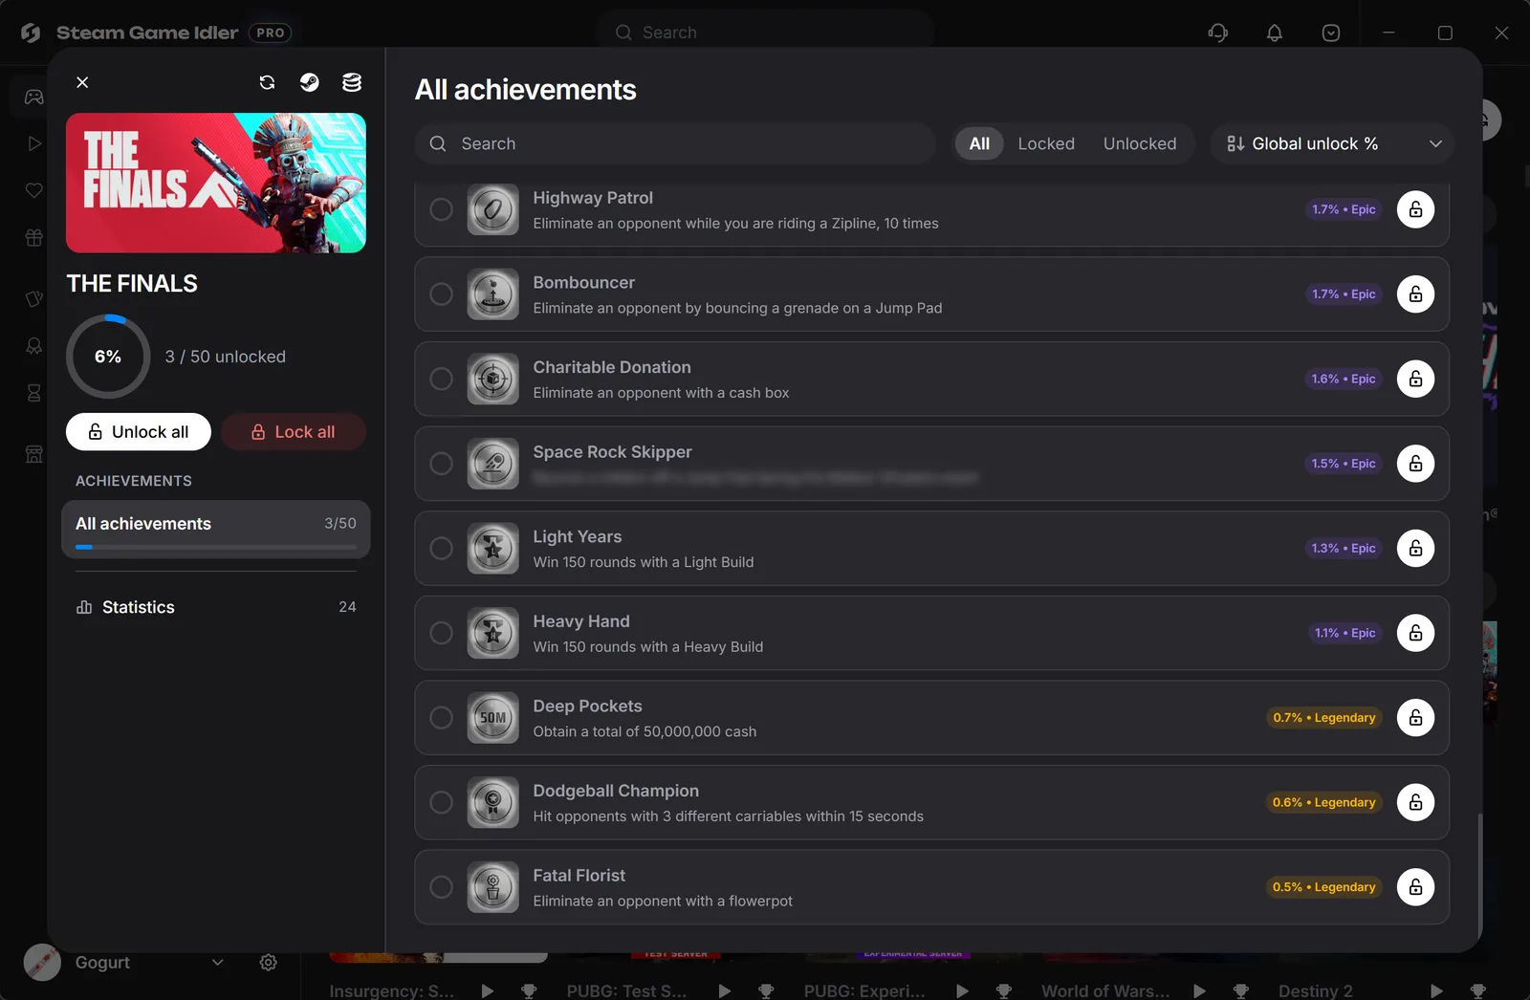Focus the achievements Search field
Screen dimensions: 1530x1000
(675, 143)
